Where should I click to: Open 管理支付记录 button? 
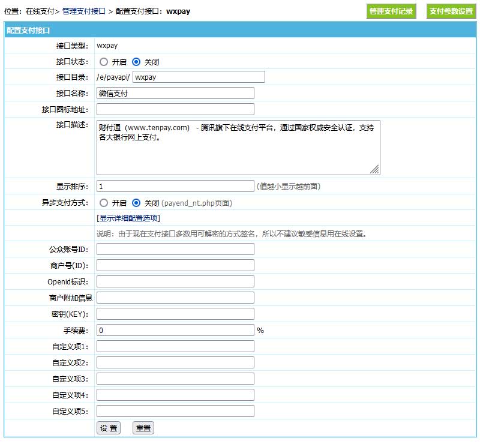(x=391, y=11)
